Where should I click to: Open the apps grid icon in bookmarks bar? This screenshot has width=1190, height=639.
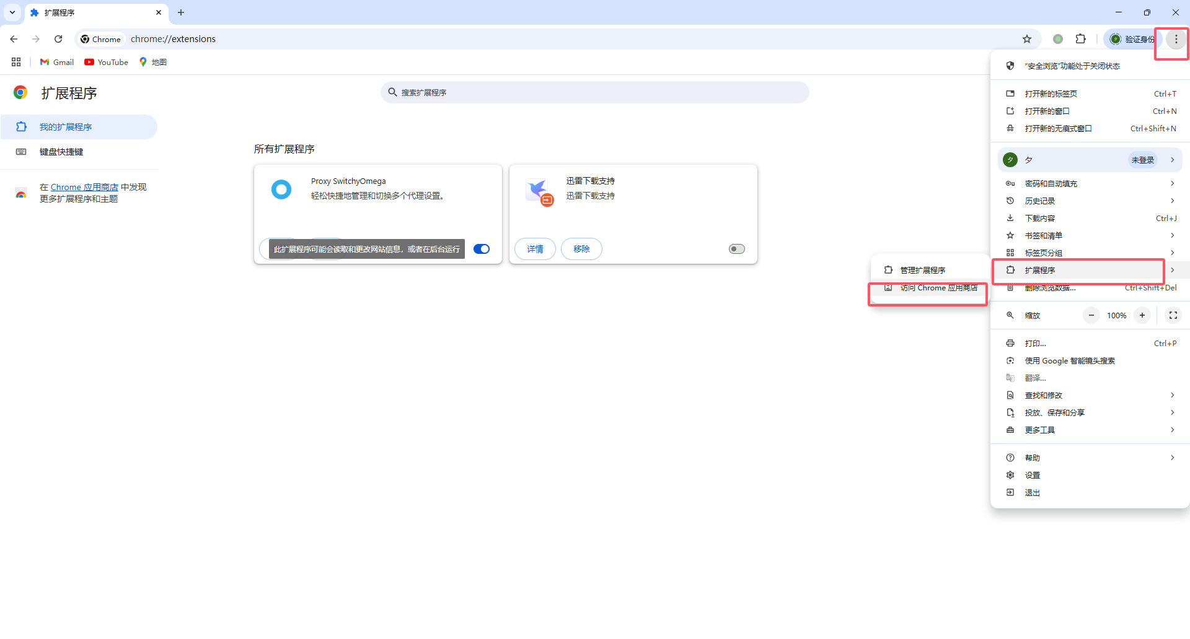pyautogui.click(x=16, y=62)
